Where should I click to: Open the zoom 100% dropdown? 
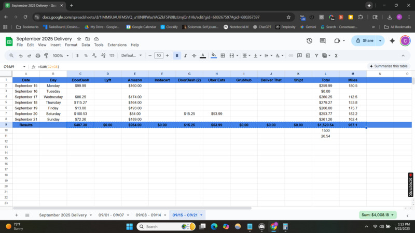tap(60, 55)
